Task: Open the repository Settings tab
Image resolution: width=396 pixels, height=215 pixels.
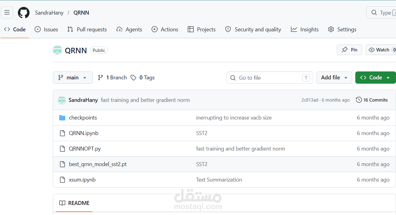Action: 342,29
